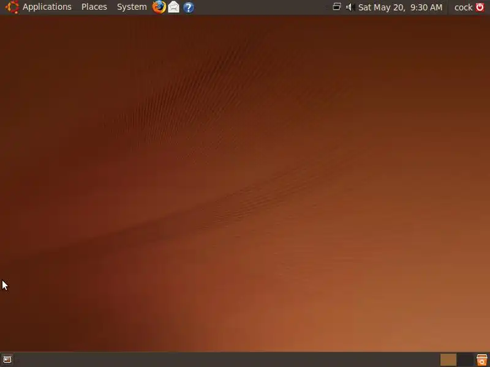
Task: Open the System menu
Action: click(x=132, y=7)
